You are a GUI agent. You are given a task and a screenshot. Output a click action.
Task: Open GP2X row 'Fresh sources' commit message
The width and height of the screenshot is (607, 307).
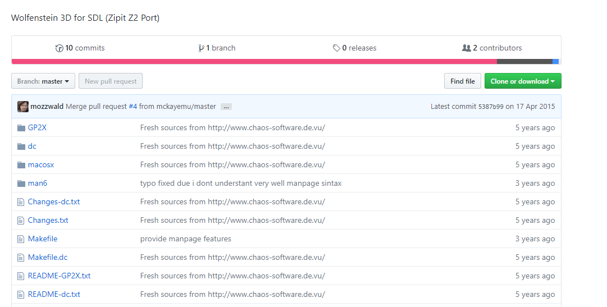(x=232, y=128)
